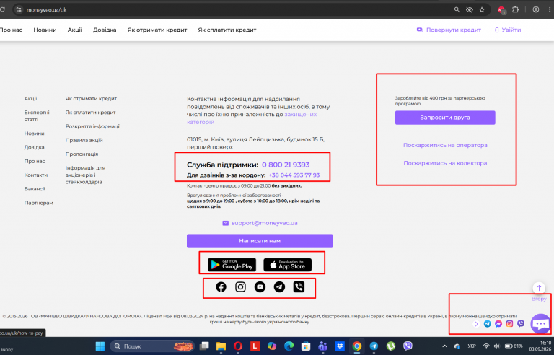
Task: Get the app on Google Play
Action: point(232,265)
